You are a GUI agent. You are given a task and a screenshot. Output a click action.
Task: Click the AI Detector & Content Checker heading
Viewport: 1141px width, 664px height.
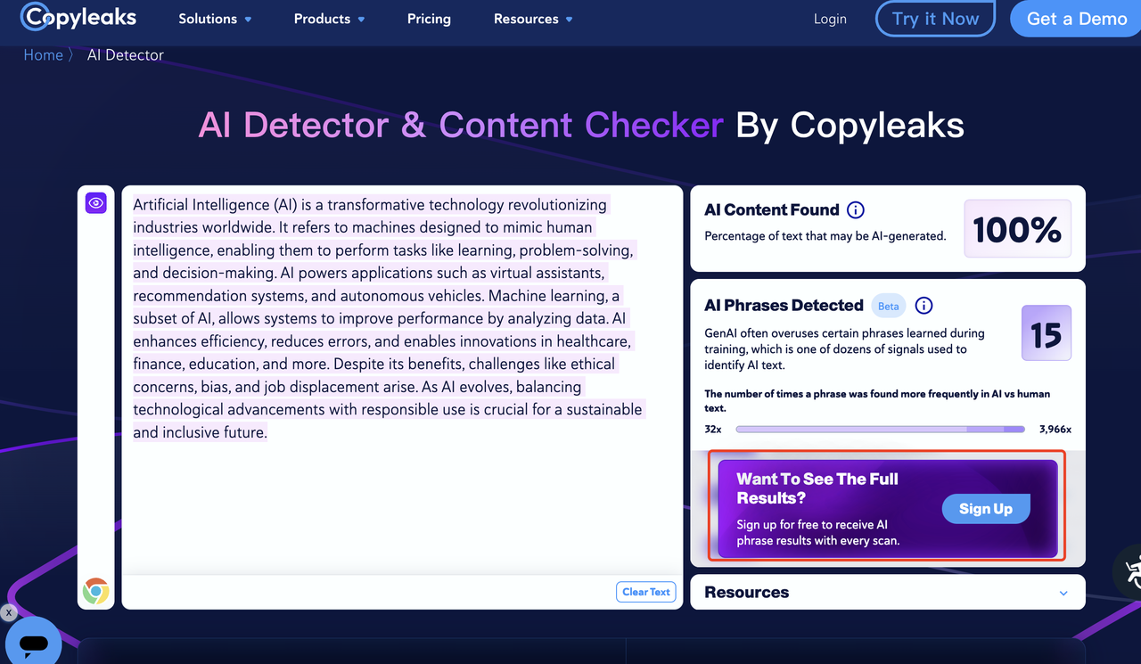point(581,126)
